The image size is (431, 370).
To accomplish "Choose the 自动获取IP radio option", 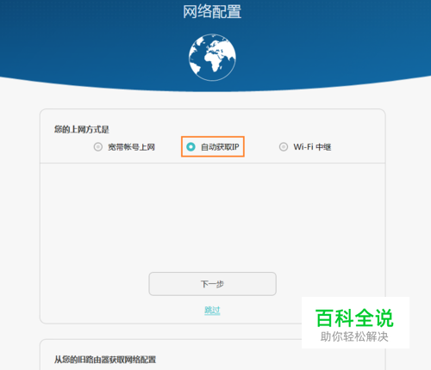I will (x=191, y=147).
